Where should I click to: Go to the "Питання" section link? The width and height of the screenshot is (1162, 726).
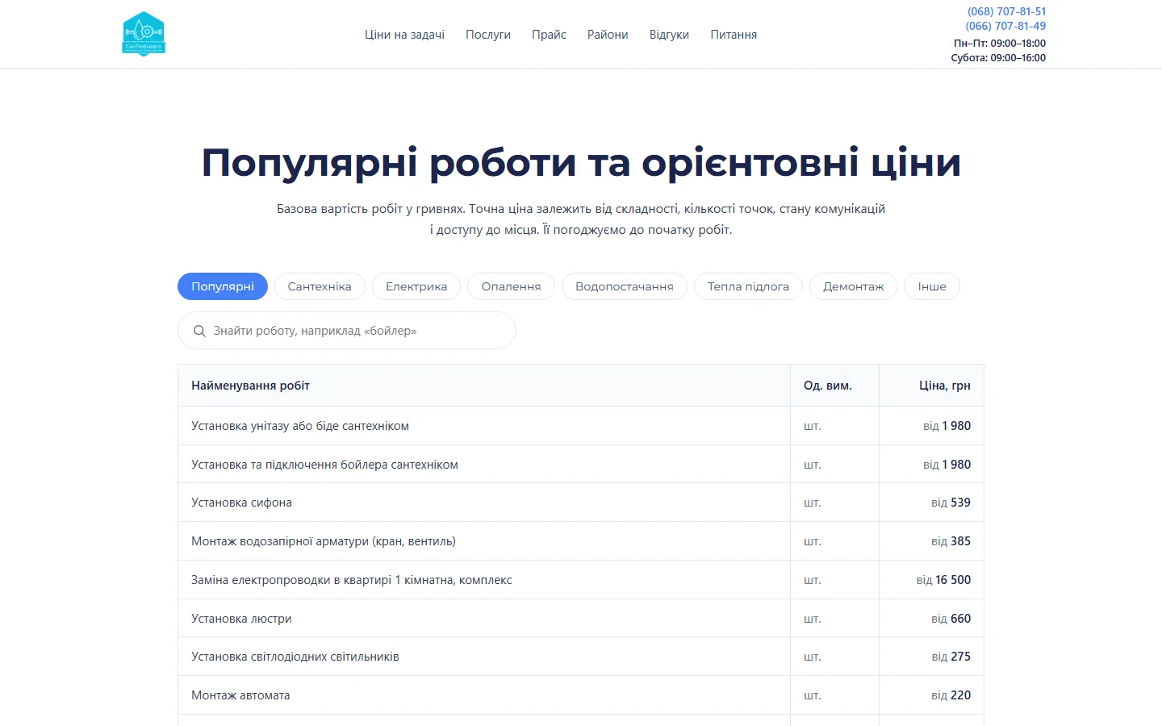tap(734, 35)
